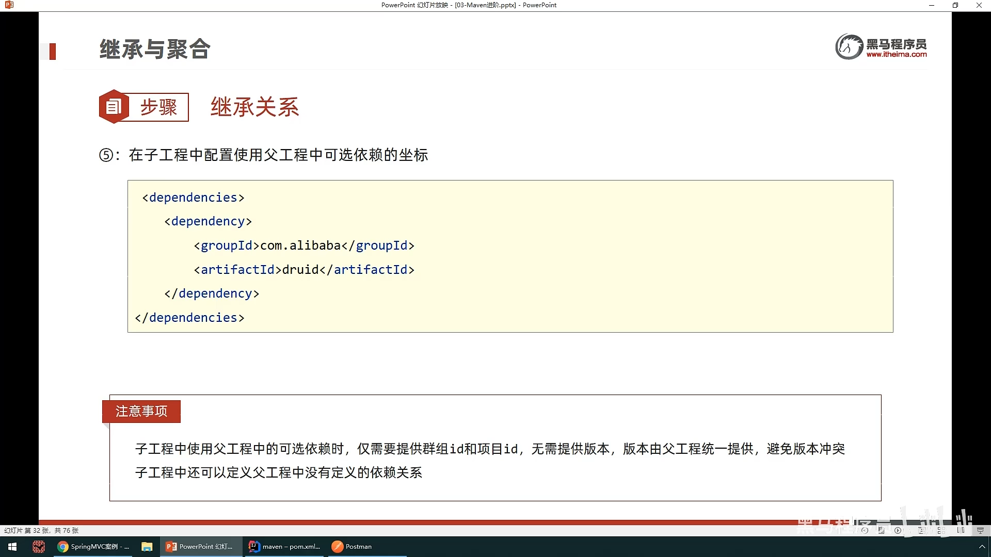Image resolution: width=991 pixels, height=557 pixels.
Task: Click the 步骤 badge icon
Action: [114, 107]
